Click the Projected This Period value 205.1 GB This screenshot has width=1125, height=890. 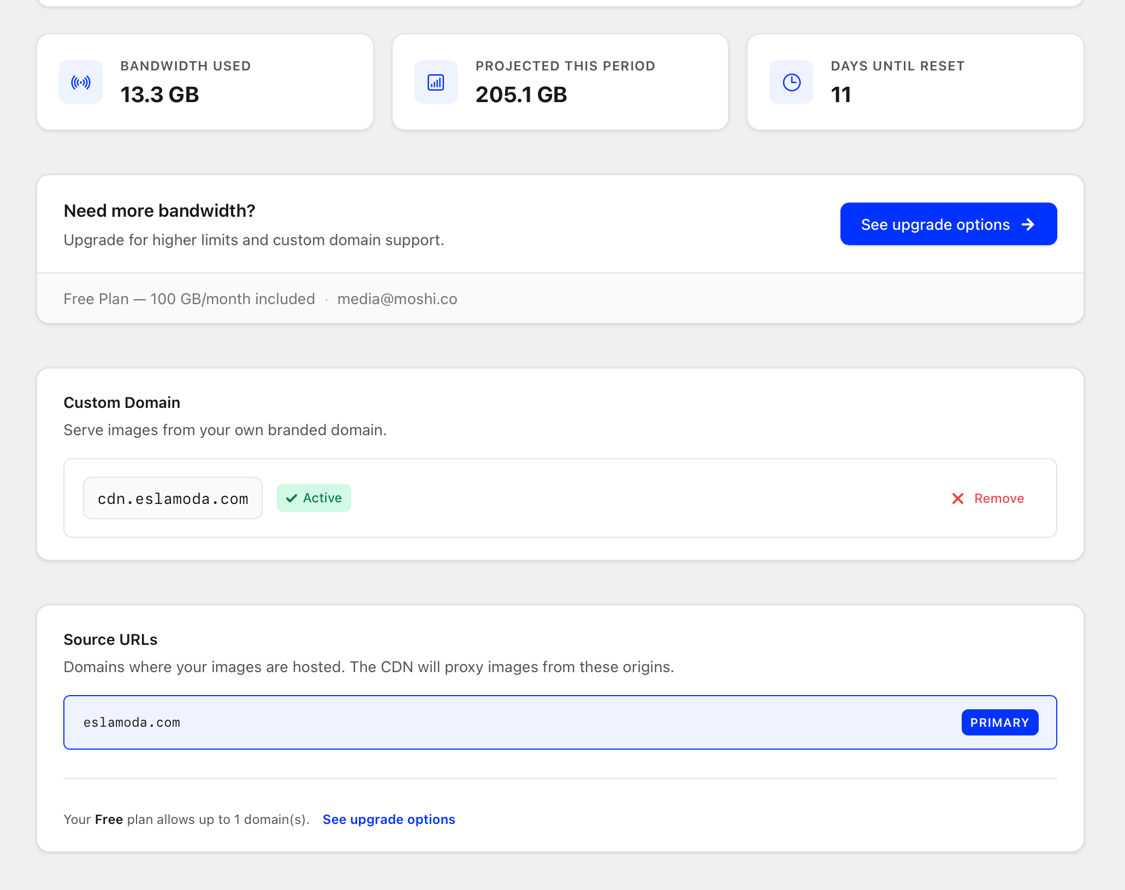[x=522, y=94]
